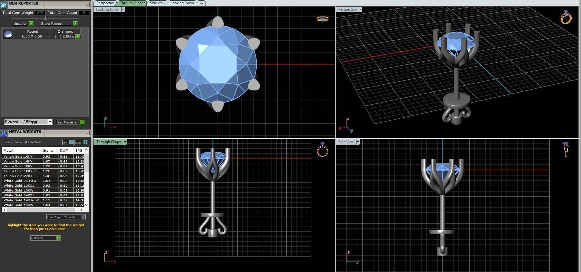Close the Gem Reporter panel
The image size is (581, 272).
point(87,5)
